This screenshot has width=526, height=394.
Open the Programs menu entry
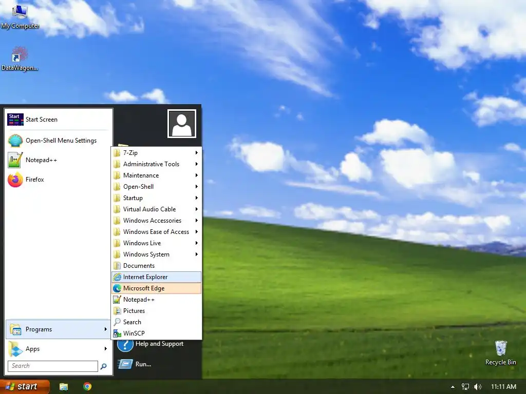tap(58, 329)
